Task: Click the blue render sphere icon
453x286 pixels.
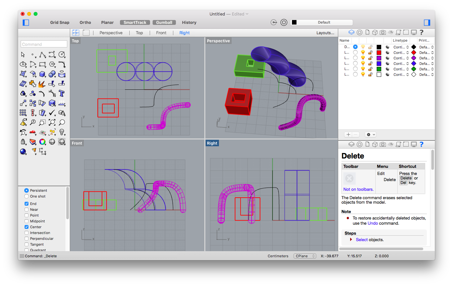Action: (x=23, y=151)
